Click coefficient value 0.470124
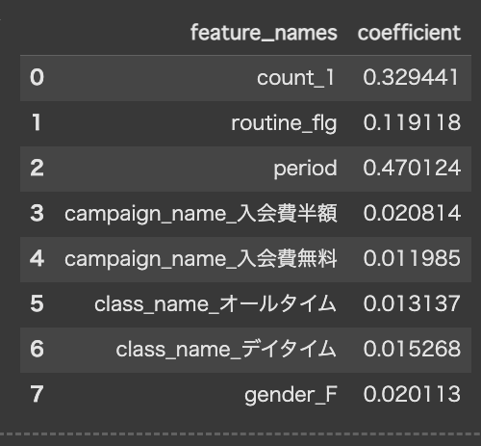This screenshot has height=446, width=481. click(412, 168)
